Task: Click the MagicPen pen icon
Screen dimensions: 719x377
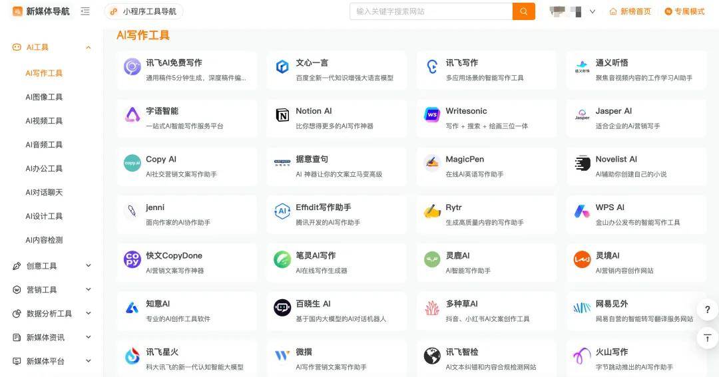Action: pyautogui.click(x=432, y=163)
